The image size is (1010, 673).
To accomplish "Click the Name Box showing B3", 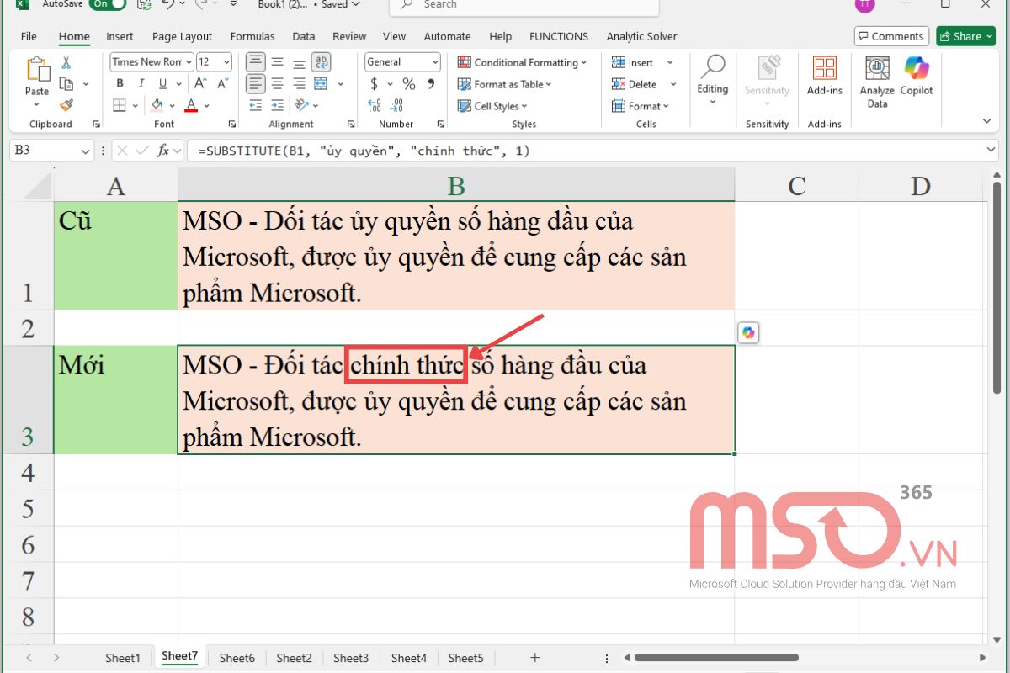I will pos(51,151).
